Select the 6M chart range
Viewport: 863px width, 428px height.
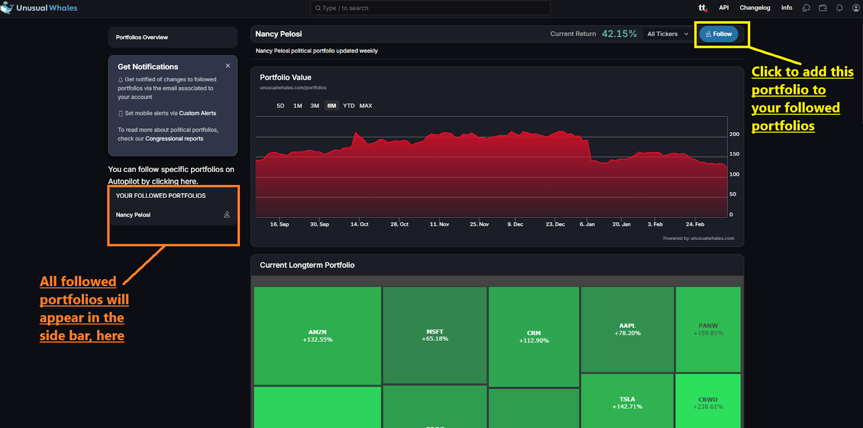coord(332,106)
